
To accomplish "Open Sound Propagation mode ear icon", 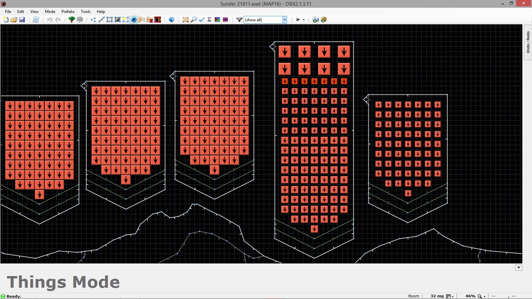I will click(142, 20).
